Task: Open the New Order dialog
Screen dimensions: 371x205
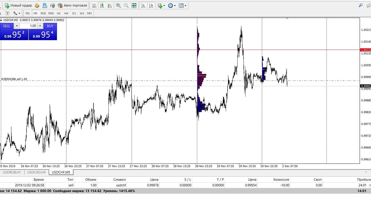Action: 18,5
